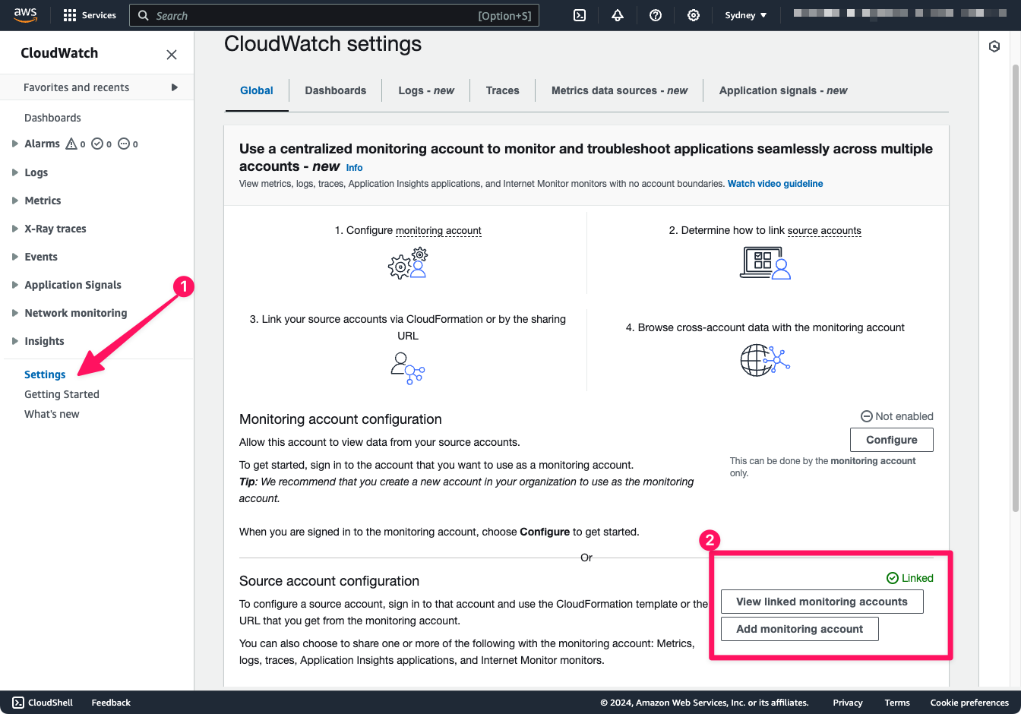Image resolution: width=1021 pixels, height=714 pixels.
Task: Select the Global settings tab
Action: 257,90
